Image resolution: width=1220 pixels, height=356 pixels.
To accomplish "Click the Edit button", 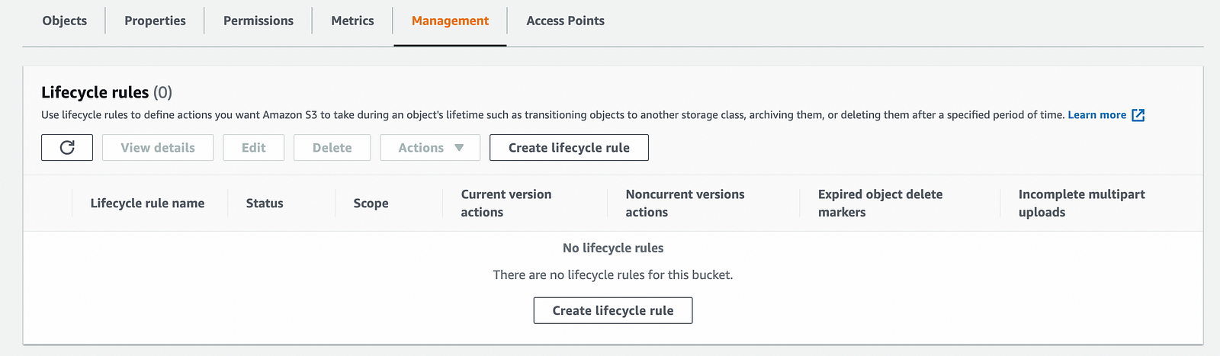I will click(x=254, y=148).
